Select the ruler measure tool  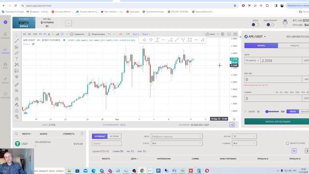[x=17, y=85]
